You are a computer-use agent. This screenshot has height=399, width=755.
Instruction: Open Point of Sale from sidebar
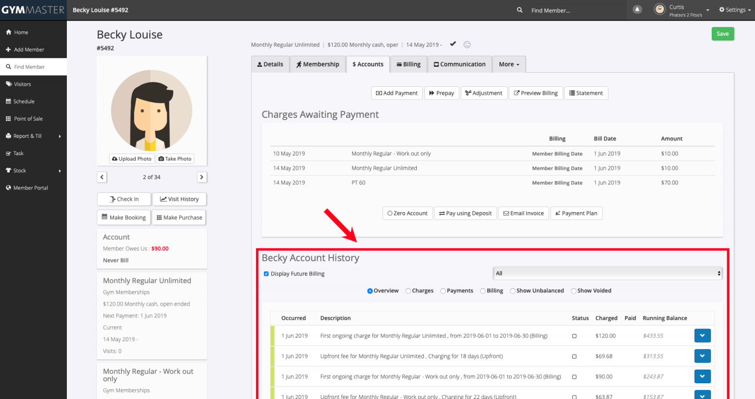coord(28,119)
